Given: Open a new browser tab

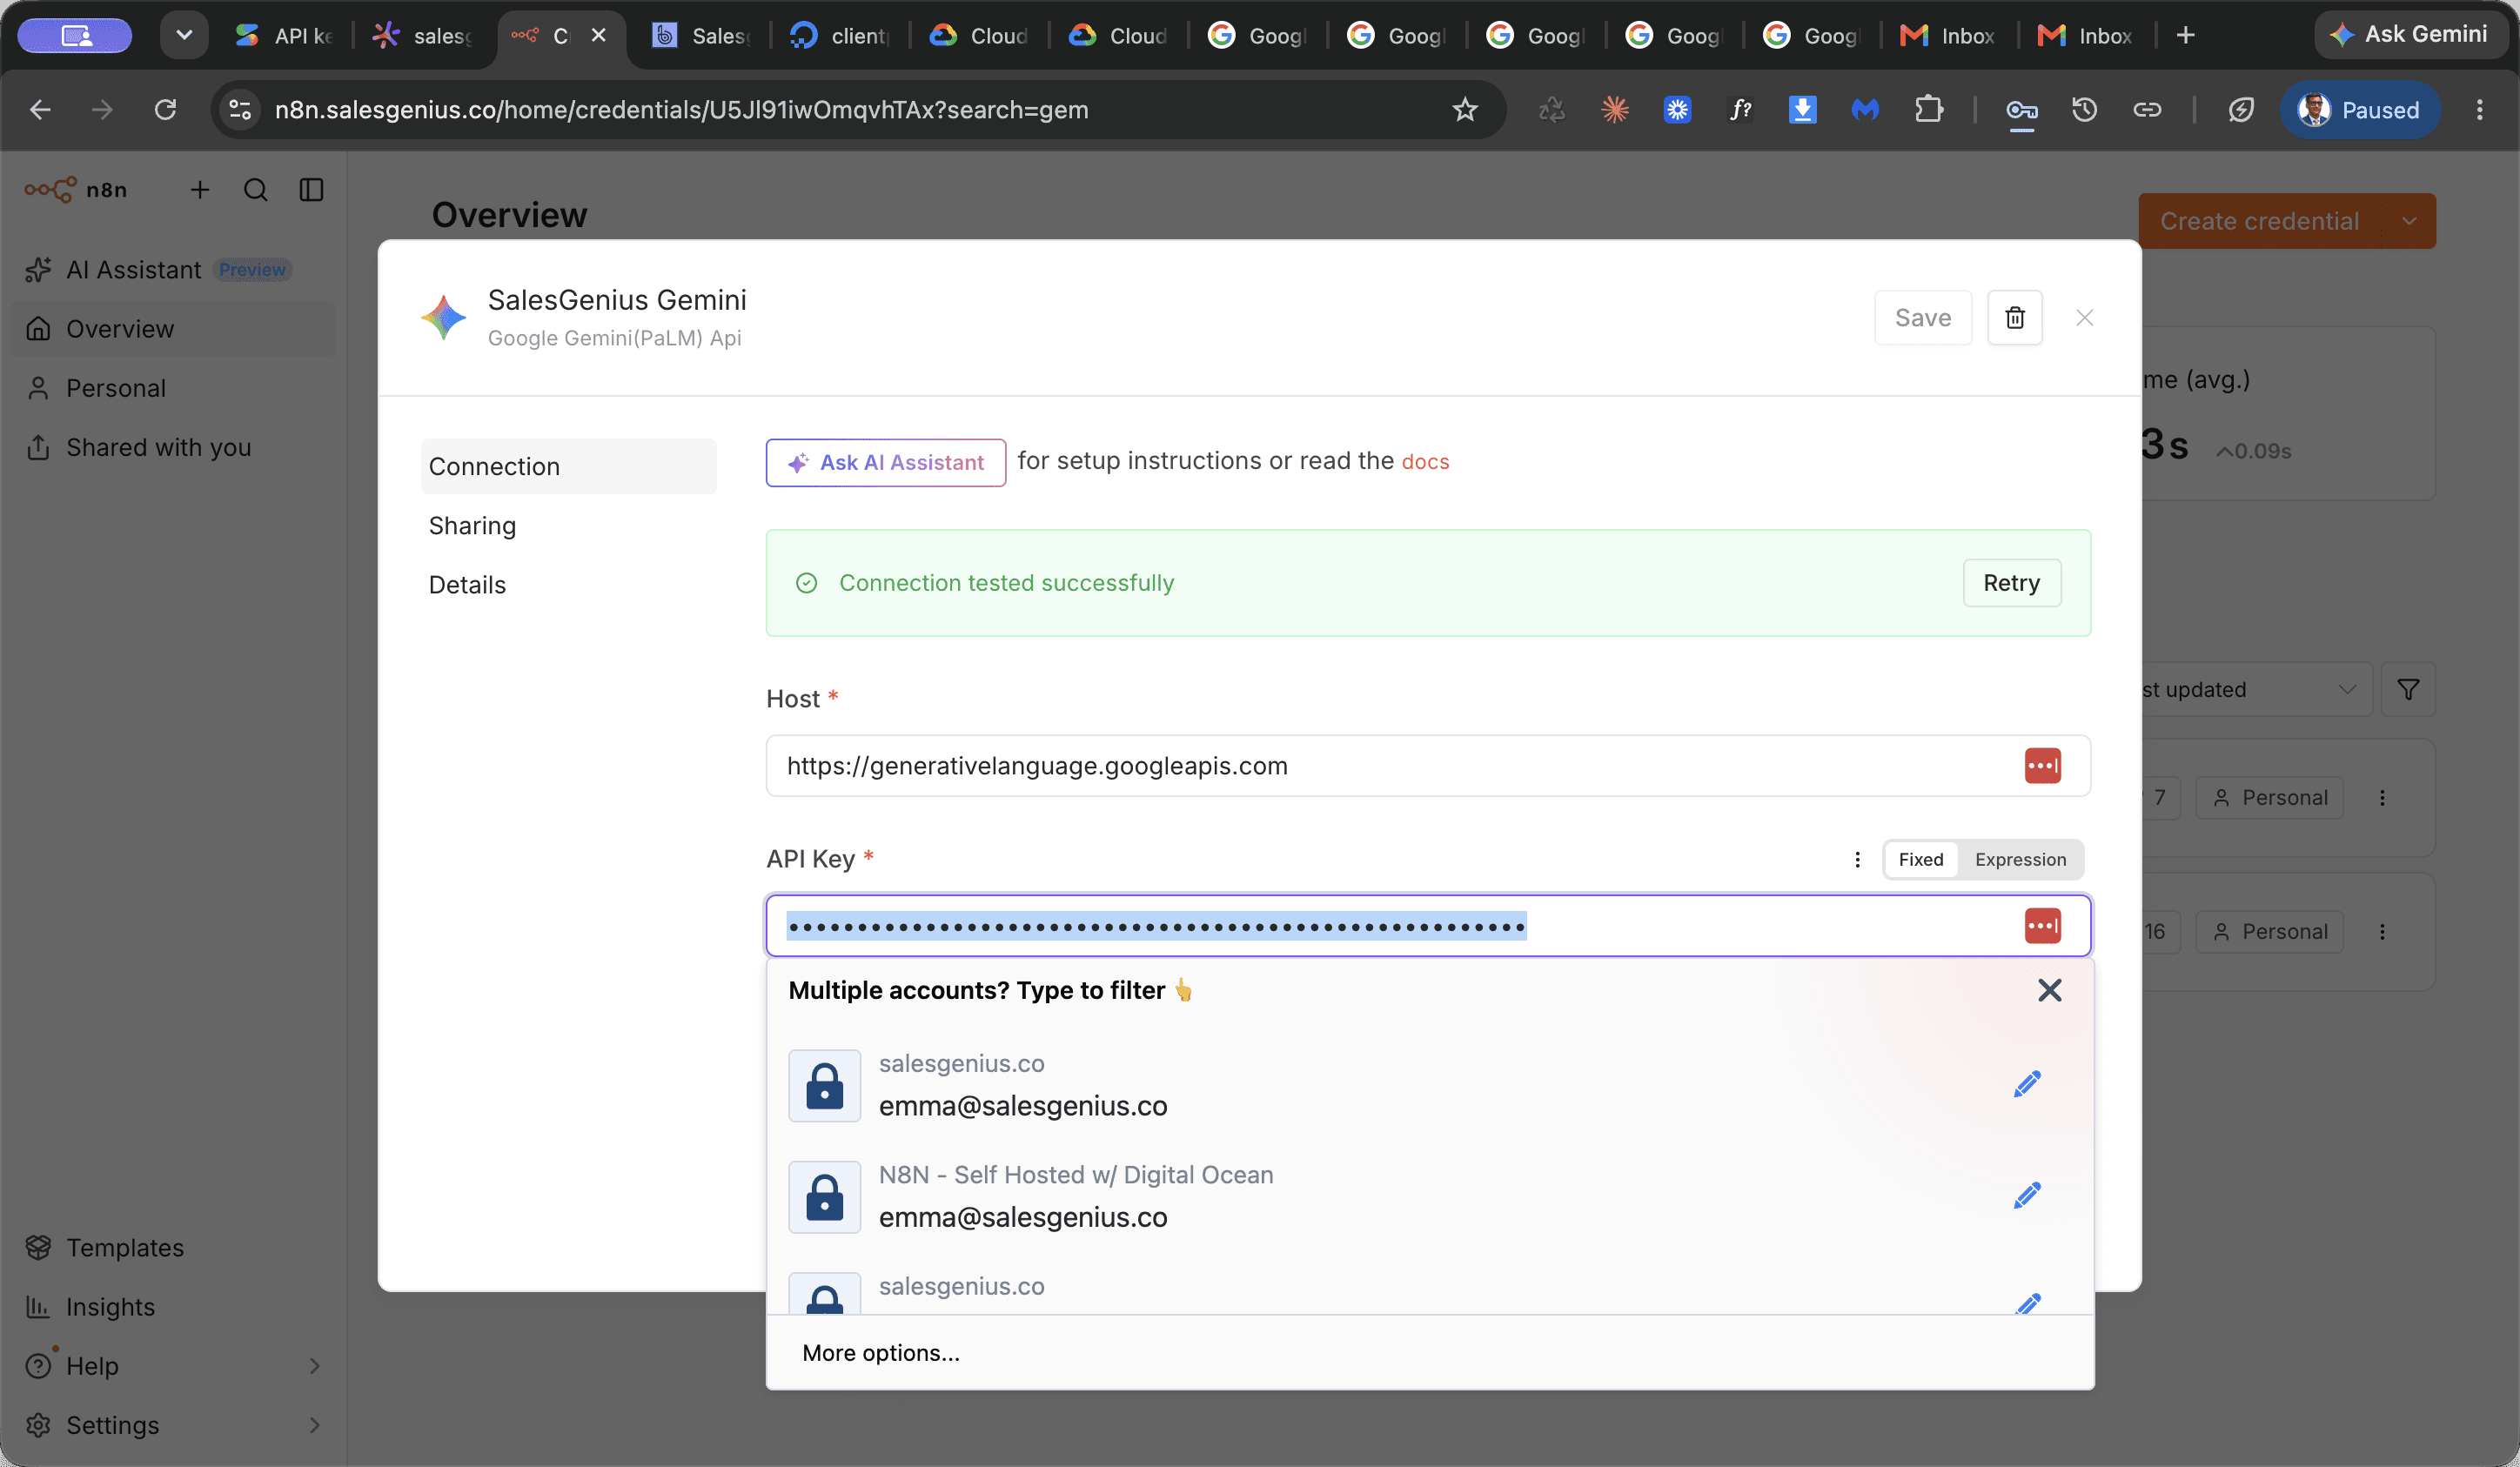Looking at the screenshot, I should point(2185,36).
